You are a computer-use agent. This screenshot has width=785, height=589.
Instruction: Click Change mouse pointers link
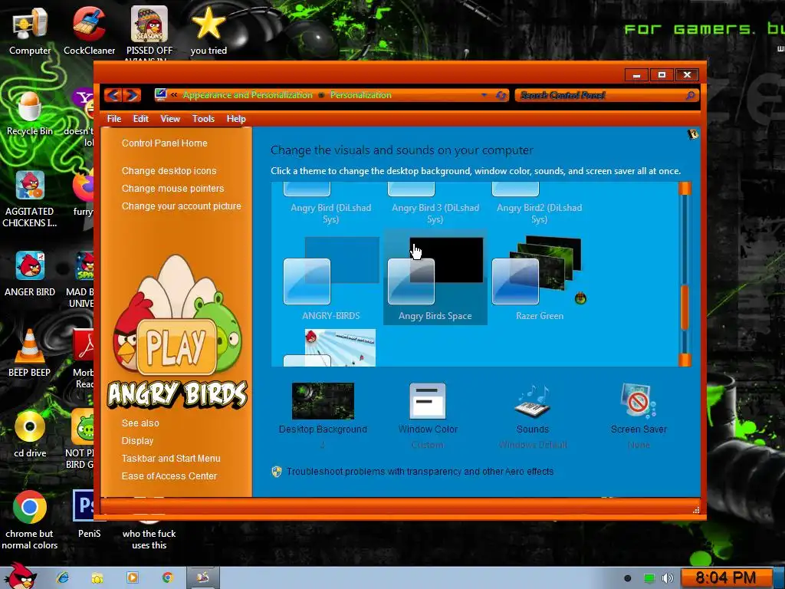tap(172, 189)
